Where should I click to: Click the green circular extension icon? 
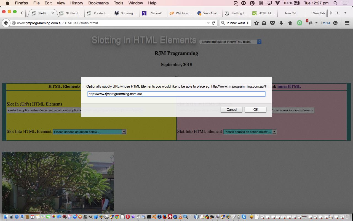click(299, 23)
